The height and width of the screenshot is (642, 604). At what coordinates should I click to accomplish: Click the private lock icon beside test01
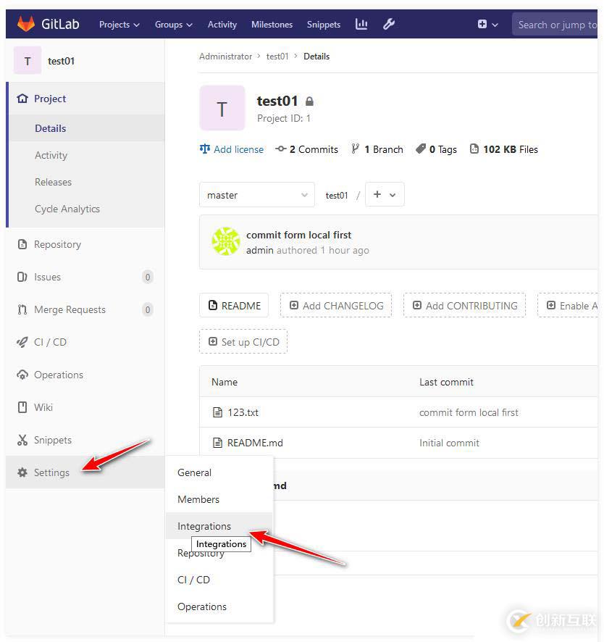[x=309, y=101]
